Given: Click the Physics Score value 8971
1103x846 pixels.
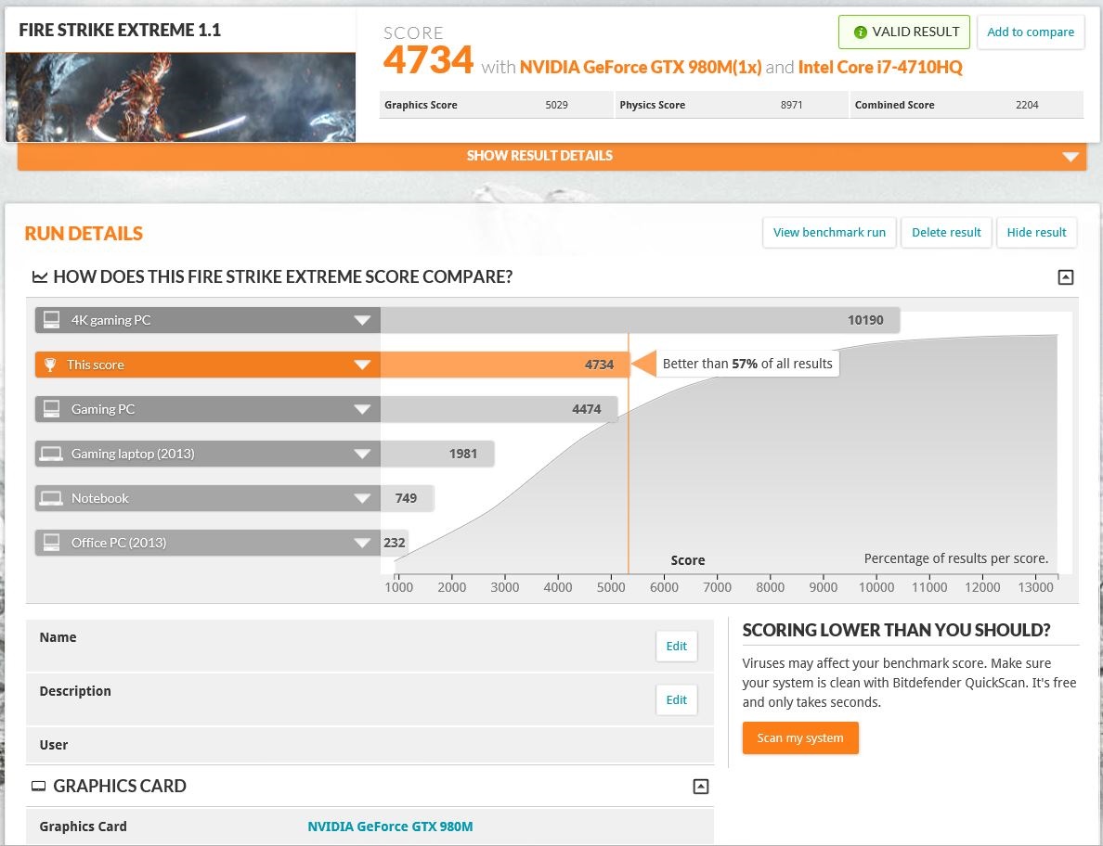Looking at the screenshot, I should coord(791,106).
